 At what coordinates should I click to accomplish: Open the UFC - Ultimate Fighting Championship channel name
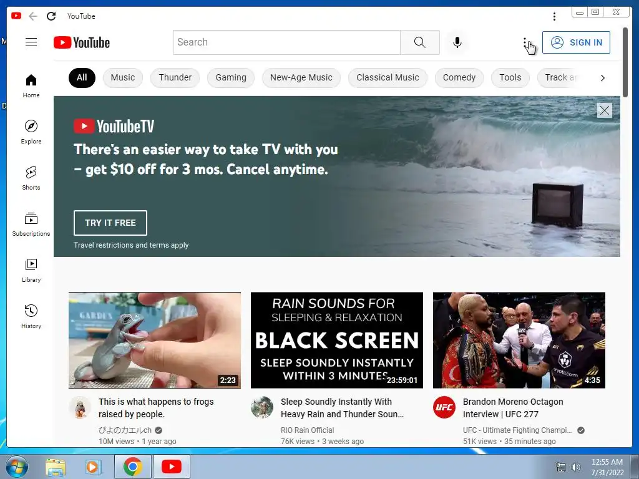517,430
